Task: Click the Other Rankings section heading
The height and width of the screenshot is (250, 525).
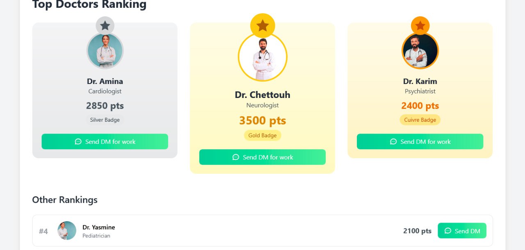Action: click(64, 200)
